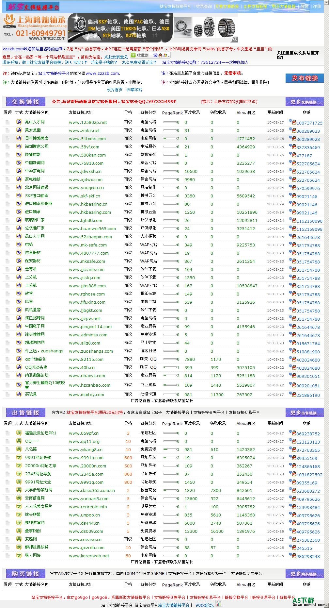This screenshot has height=608, width=329.
Task: Click the 换 icon next to SKF进口轴承
Action: [x=19, y=195]
